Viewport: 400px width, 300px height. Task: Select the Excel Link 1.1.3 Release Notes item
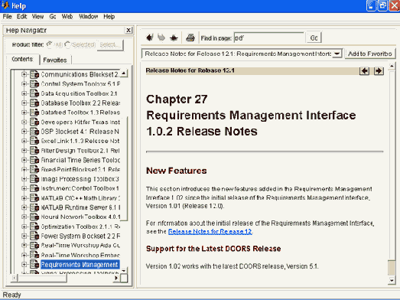coord(80,141)
